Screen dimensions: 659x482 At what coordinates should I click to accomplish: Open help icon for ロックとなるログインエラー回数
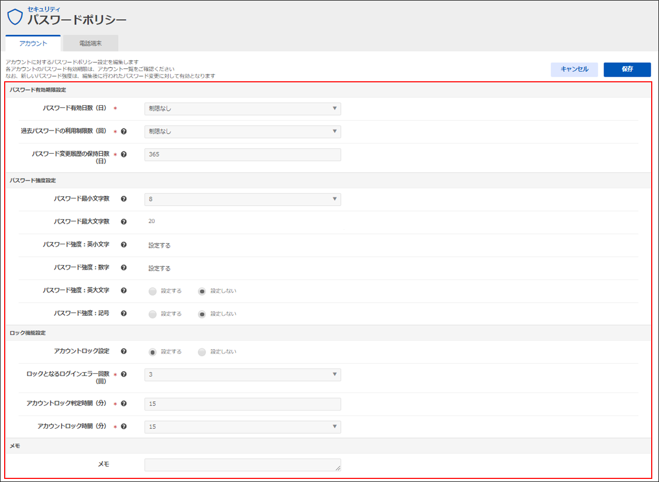coord(124,374)
